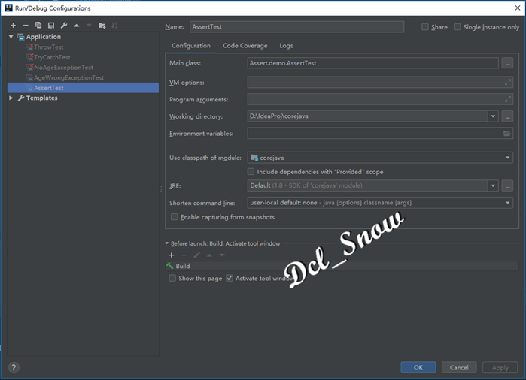Select ThrowTest configuration

click(49, 47)
